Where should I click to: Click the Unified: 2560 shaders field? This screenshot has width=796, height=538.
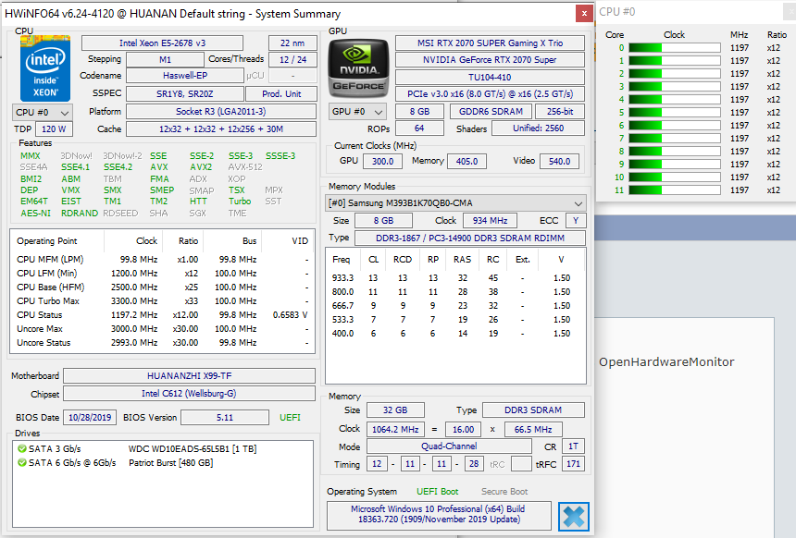(x=538, y=128)
